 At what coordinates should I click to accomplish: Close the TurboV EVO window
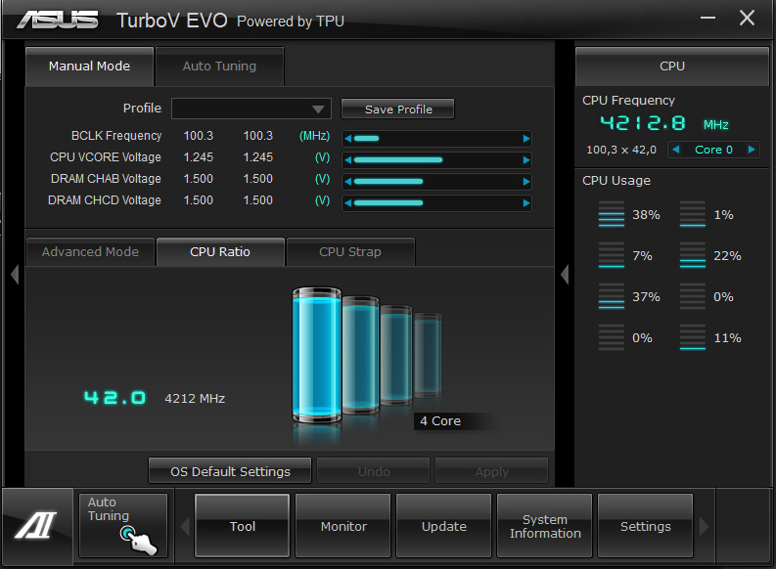[747, 18]
